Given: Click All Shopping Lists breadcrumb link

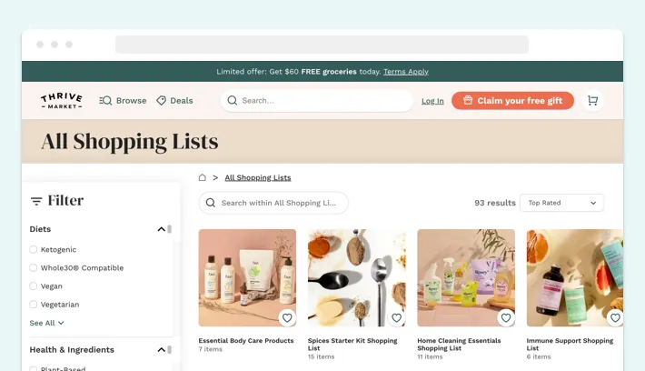Looking at the screenshot, I should (257, 177).
